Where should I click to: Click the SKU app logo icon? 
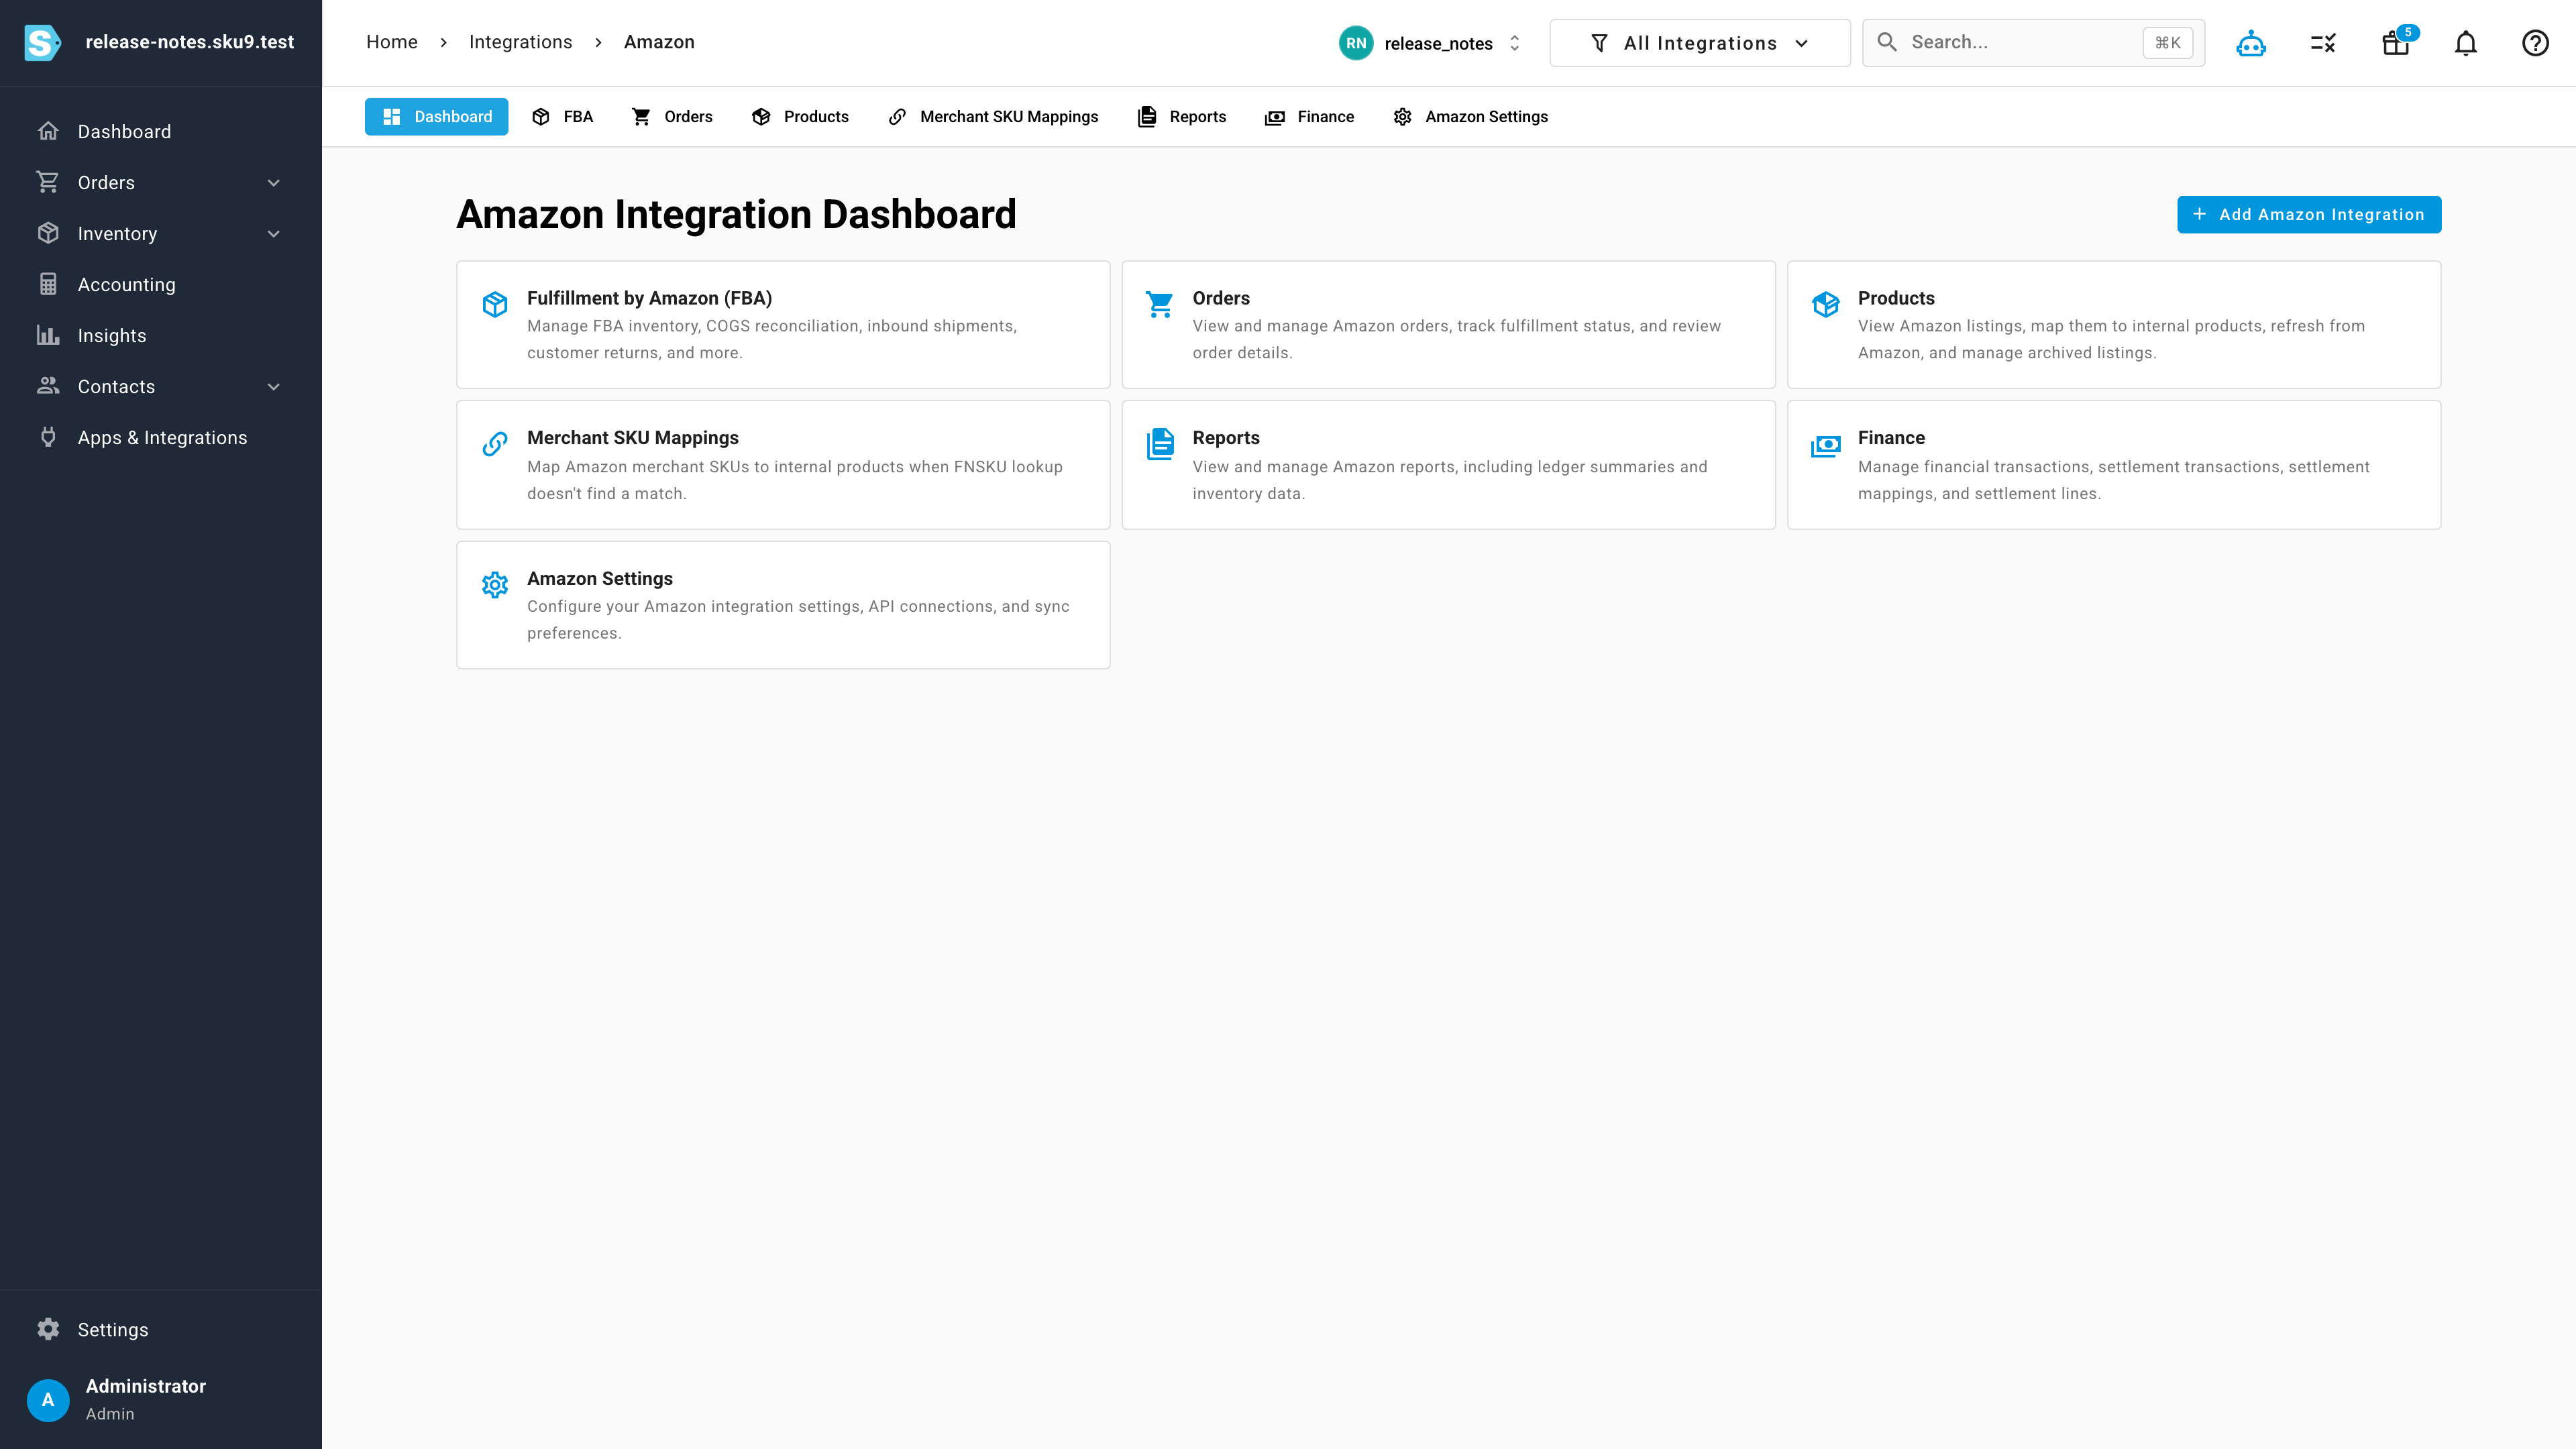(42, 42)
